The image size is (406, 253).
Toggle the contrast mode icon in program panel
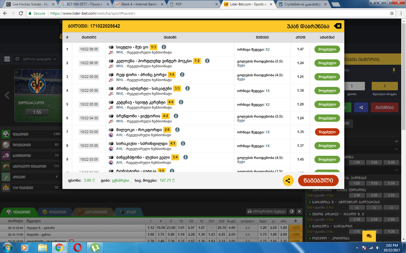pyautogui.click(x=292, y=211)
